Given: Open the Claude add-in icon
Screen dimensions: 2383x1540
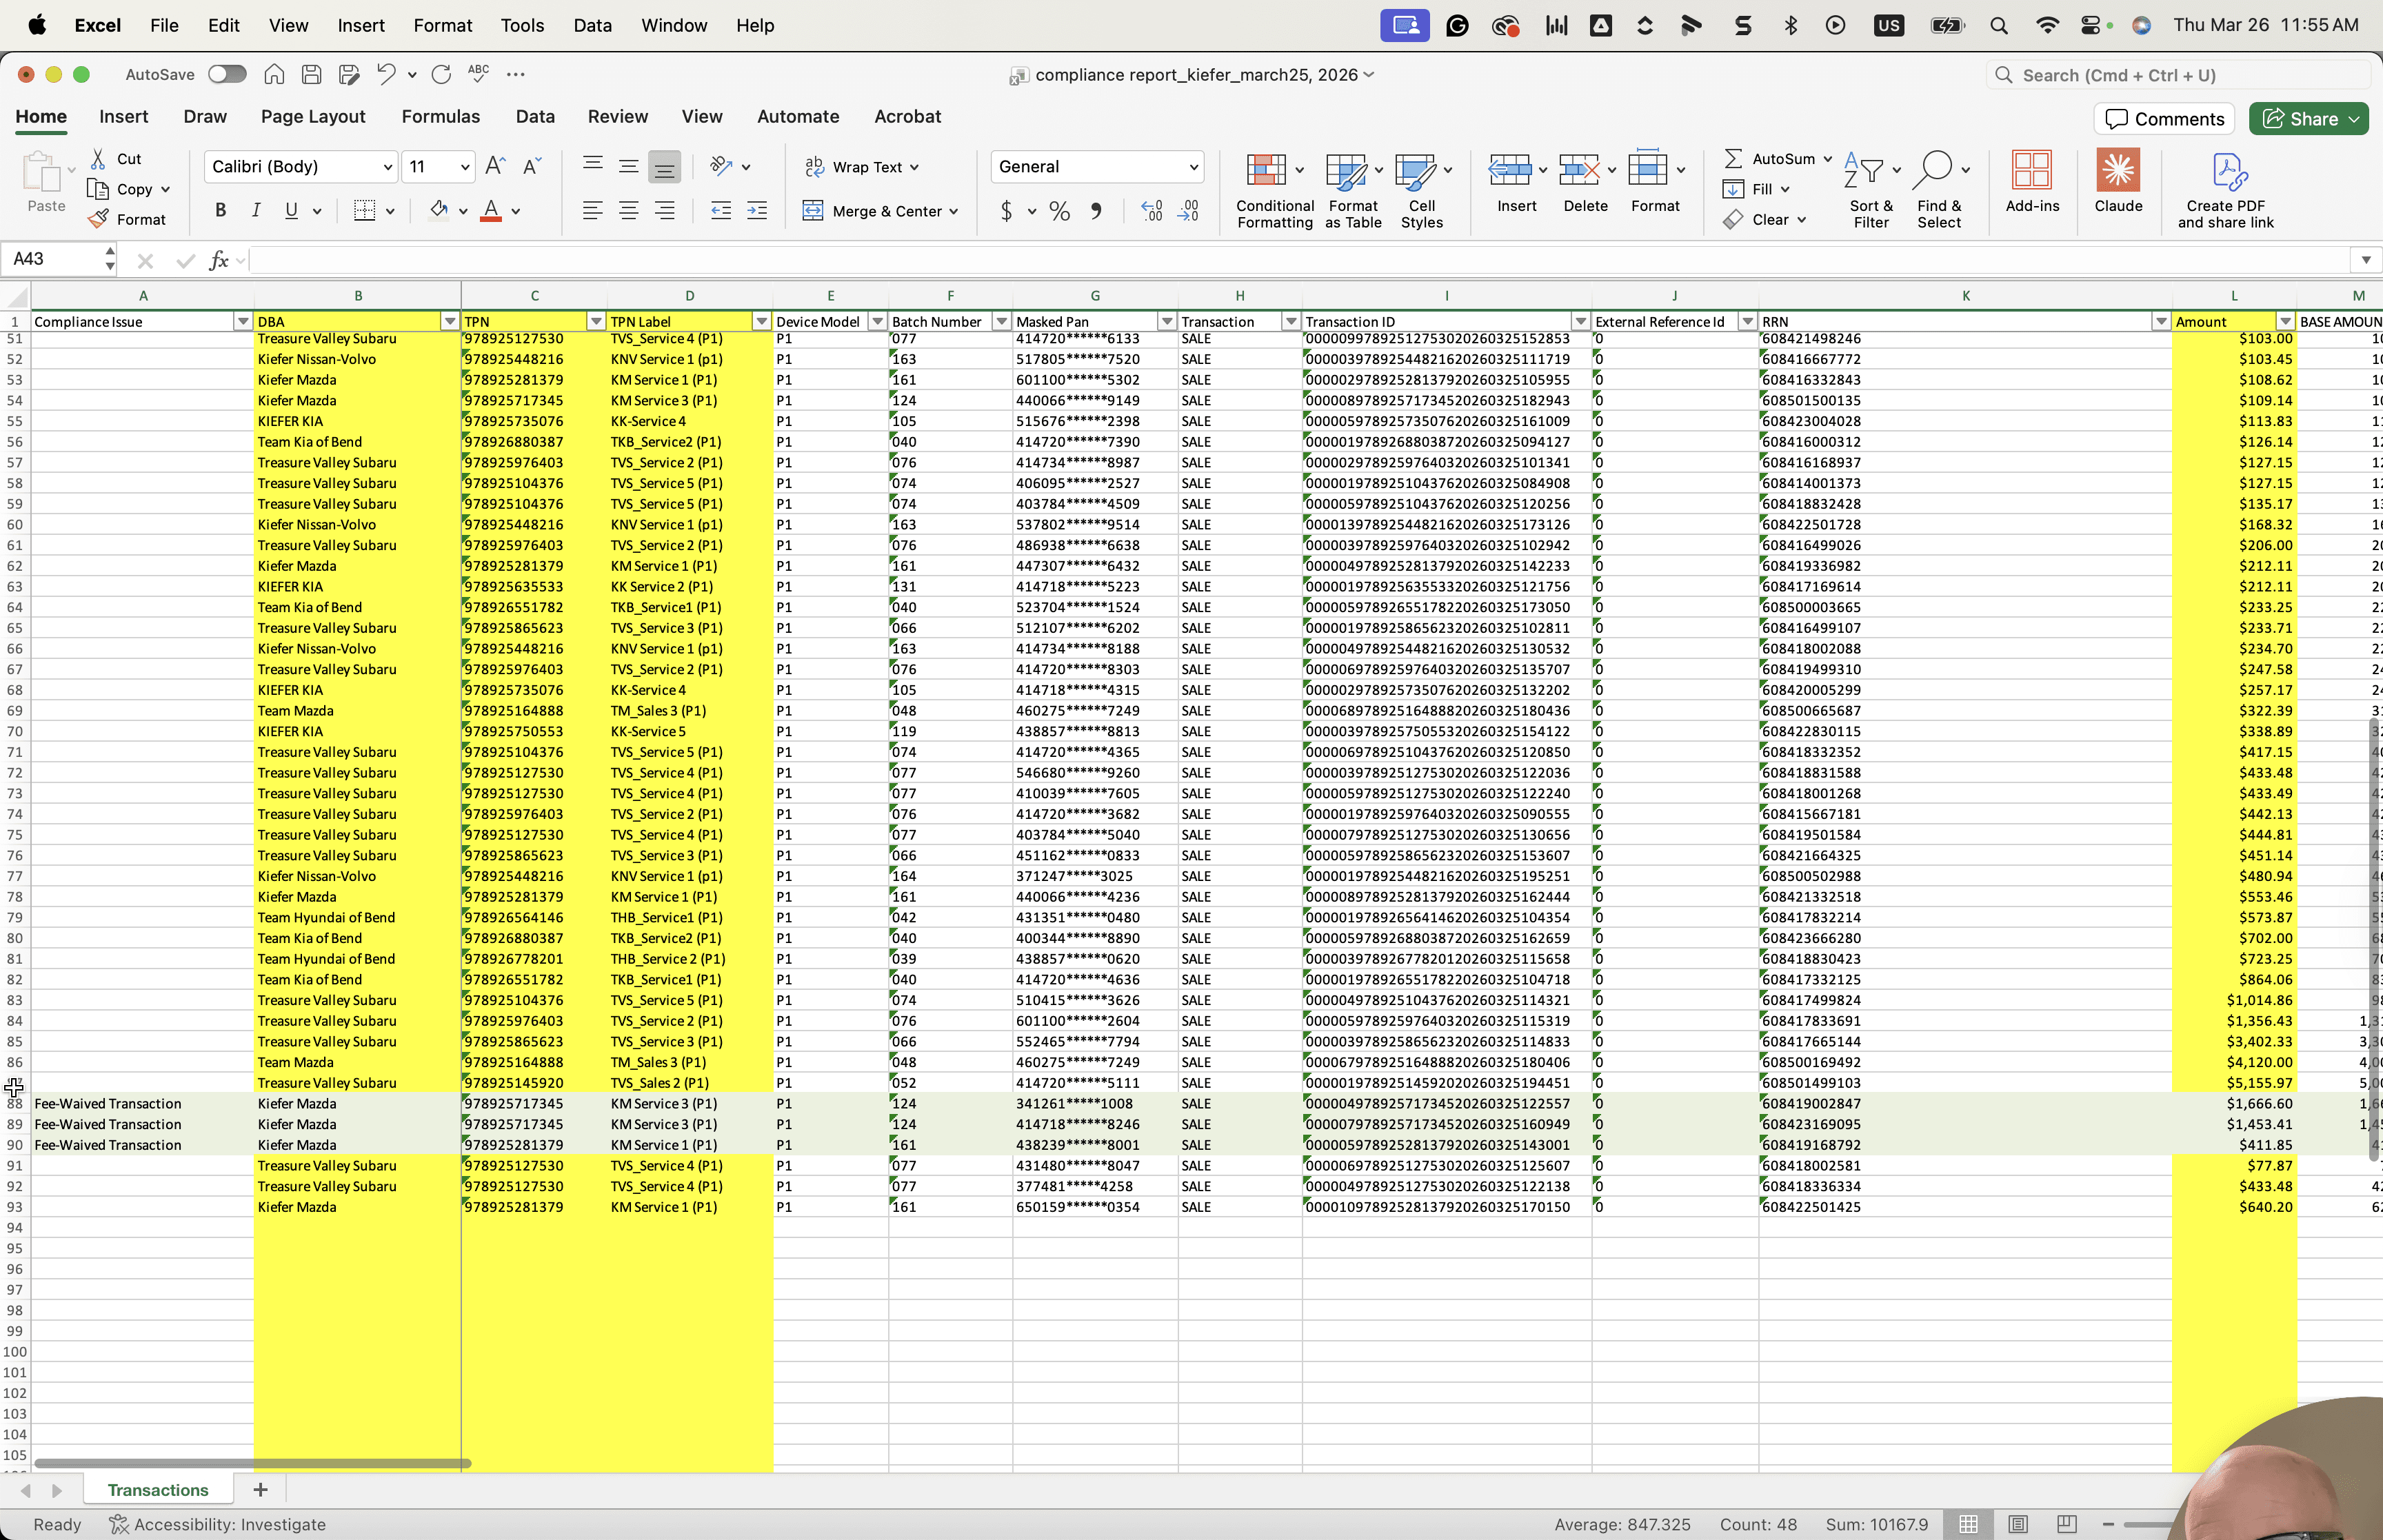Looking at the screenshot, I should pyautogui.click(x=2118, y=170).
